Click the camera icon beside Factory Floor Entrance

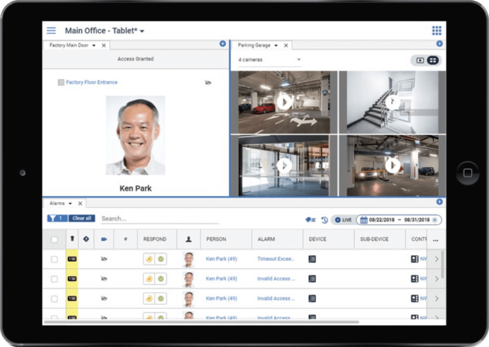pyautogui.click(x=208, y=83)
